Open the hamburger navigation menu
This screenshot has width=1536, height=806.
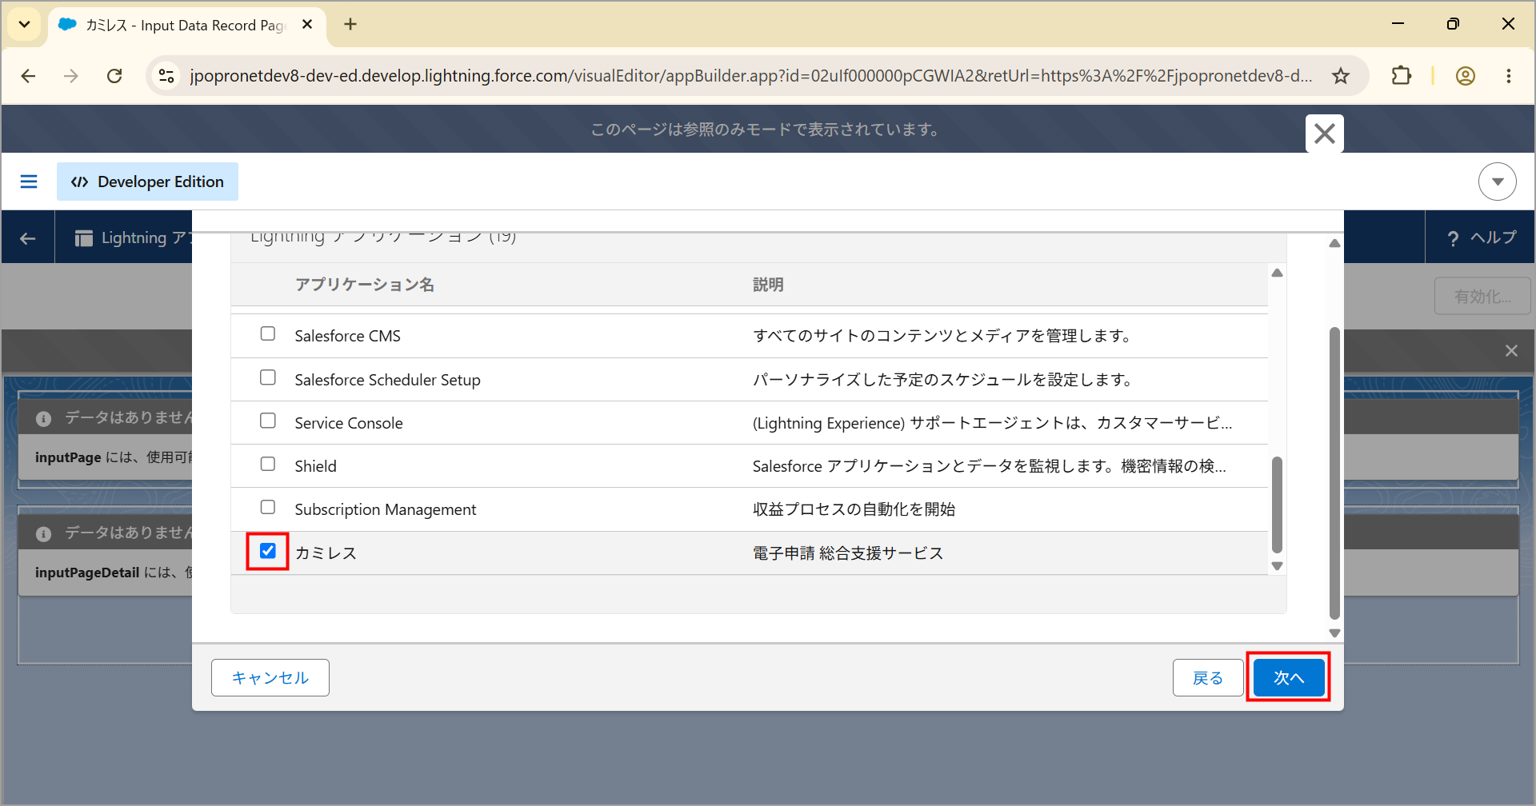[29, 182]
